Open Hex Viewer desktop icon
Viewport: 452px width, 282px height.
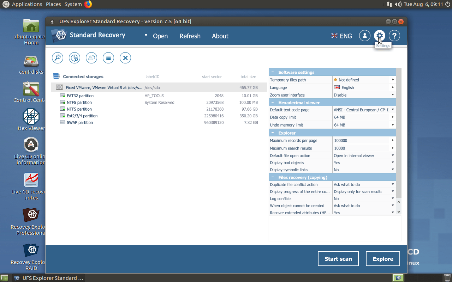(x=31, y=120)
